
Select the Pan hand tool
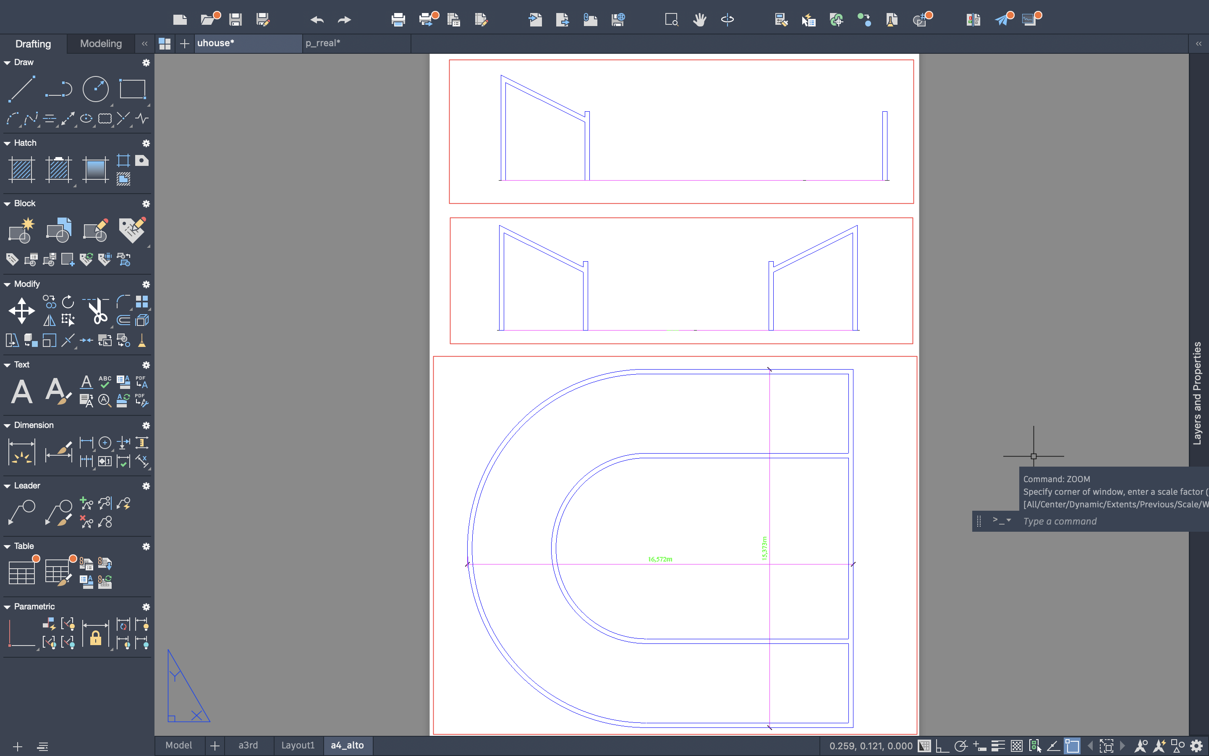pyautogui.click(x=699, y=19)
